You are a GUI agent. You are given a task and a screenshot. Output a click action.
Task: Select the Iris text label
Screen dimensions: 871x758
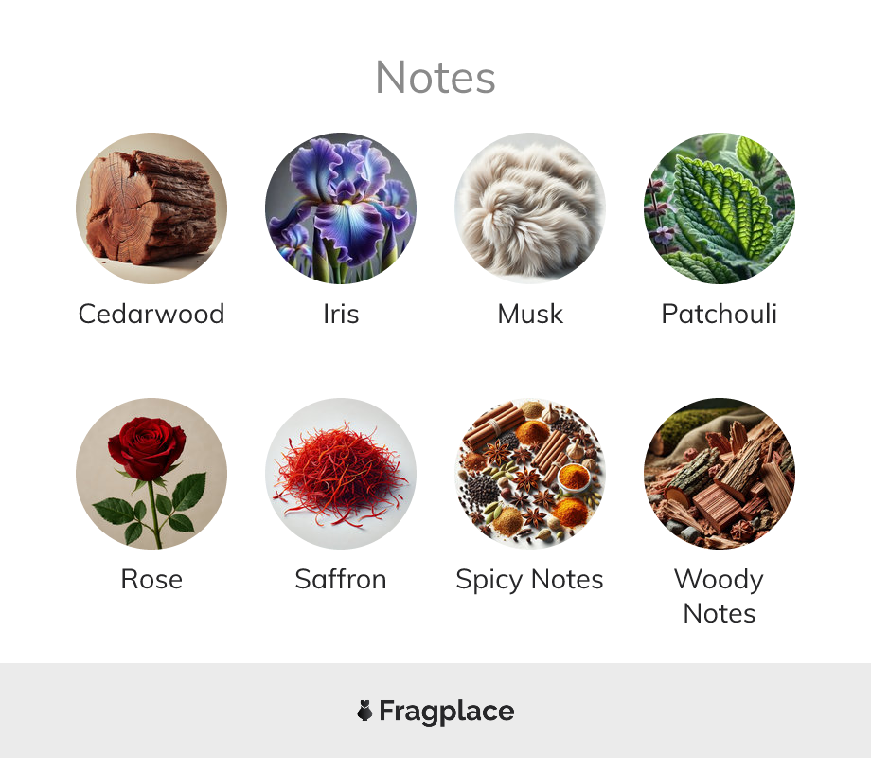click(x=341, y=314)
